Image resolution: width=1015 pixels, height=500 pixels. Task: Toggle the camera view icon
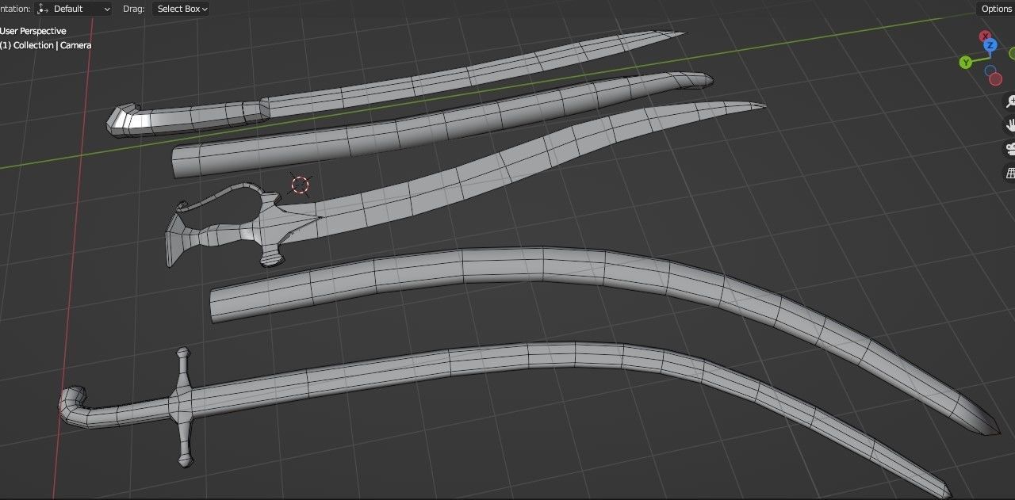click(x=1010, y=148)
